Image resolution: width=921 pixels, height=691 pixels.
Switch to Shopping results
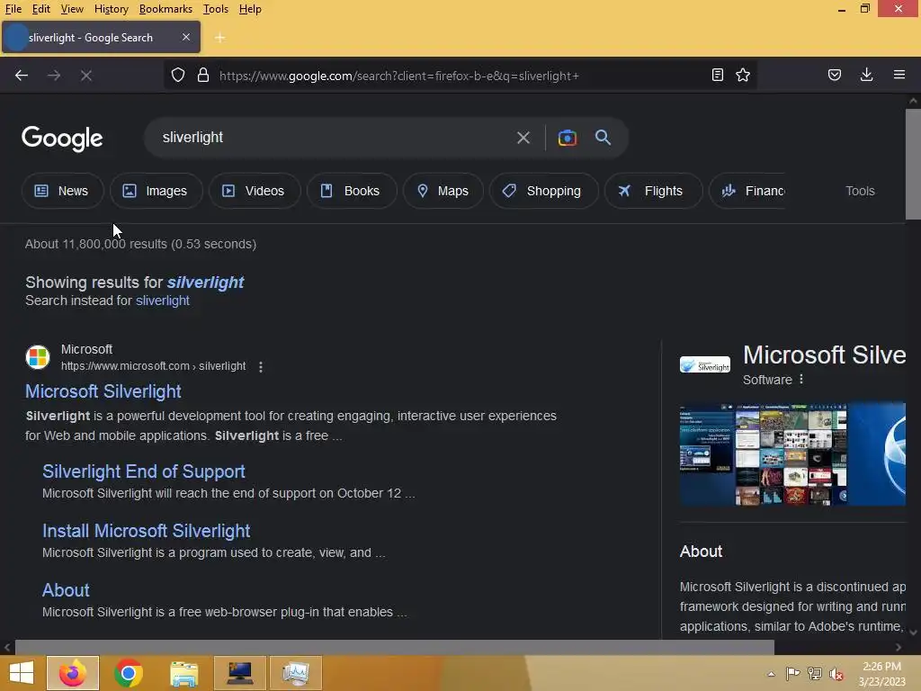pos(543,191)
